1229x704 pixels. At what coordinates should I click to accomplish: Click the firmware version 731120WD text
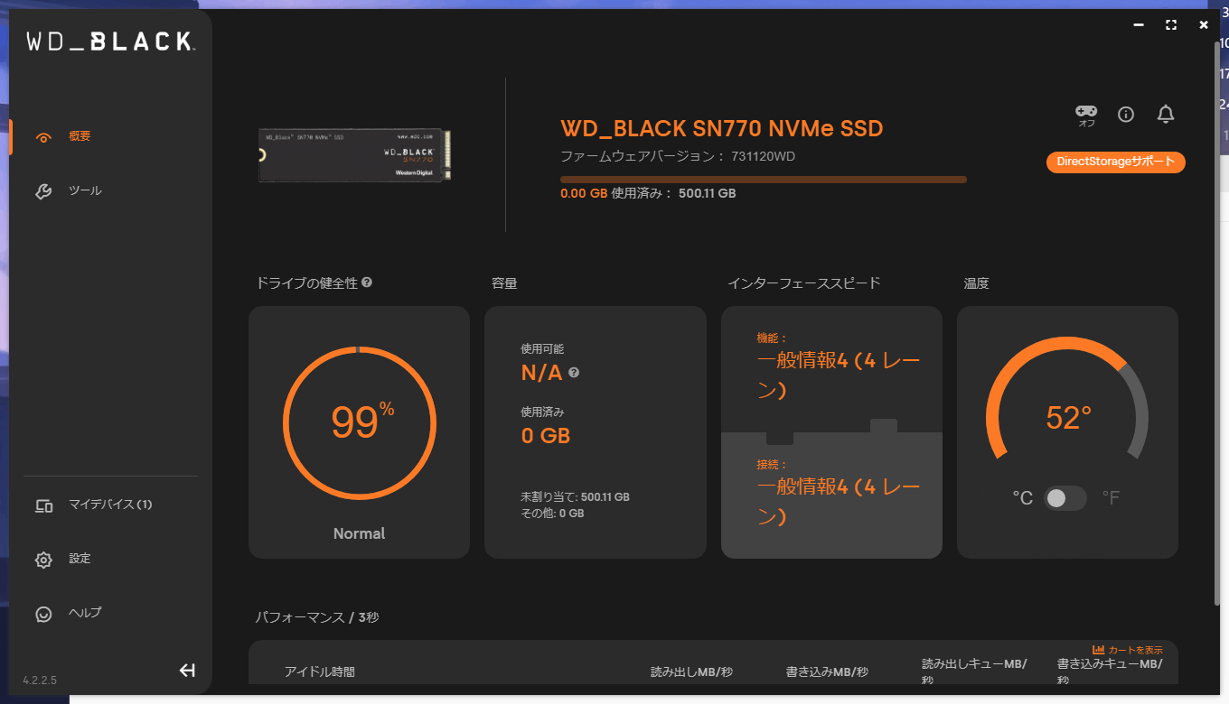(x=678, y=156)
